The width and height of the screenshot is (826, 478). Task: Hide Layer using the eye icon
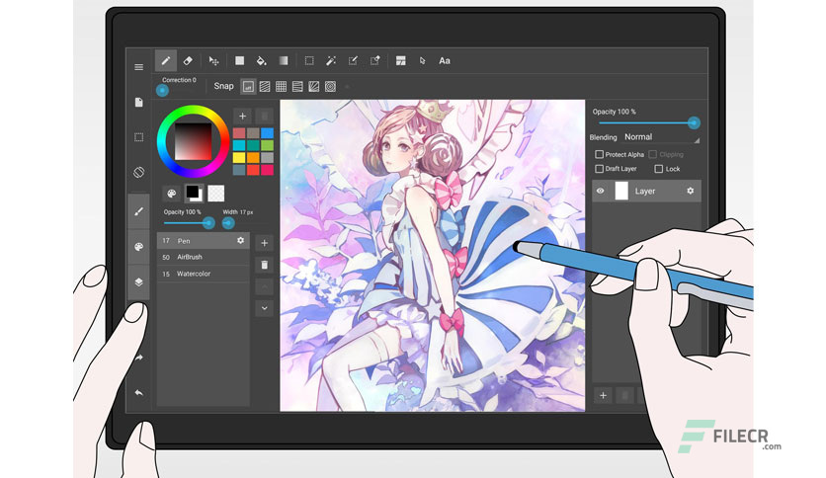click(x=600, y=191)
